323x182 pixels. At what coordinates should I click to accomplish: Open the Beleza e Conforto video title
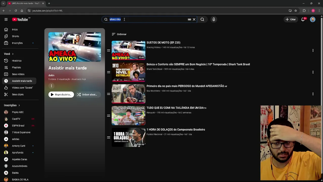[198, 64]
